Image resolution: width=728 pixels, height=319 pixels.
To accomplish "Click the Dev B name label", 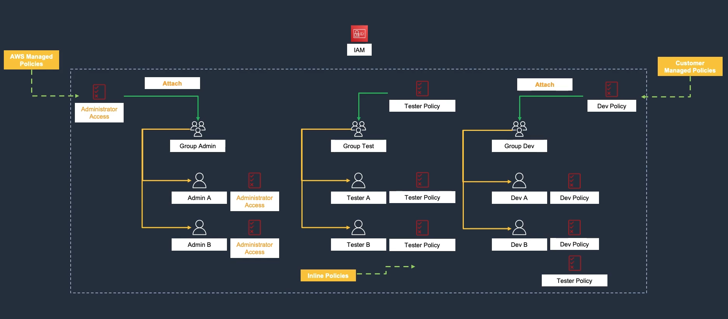I will [519, 245].
